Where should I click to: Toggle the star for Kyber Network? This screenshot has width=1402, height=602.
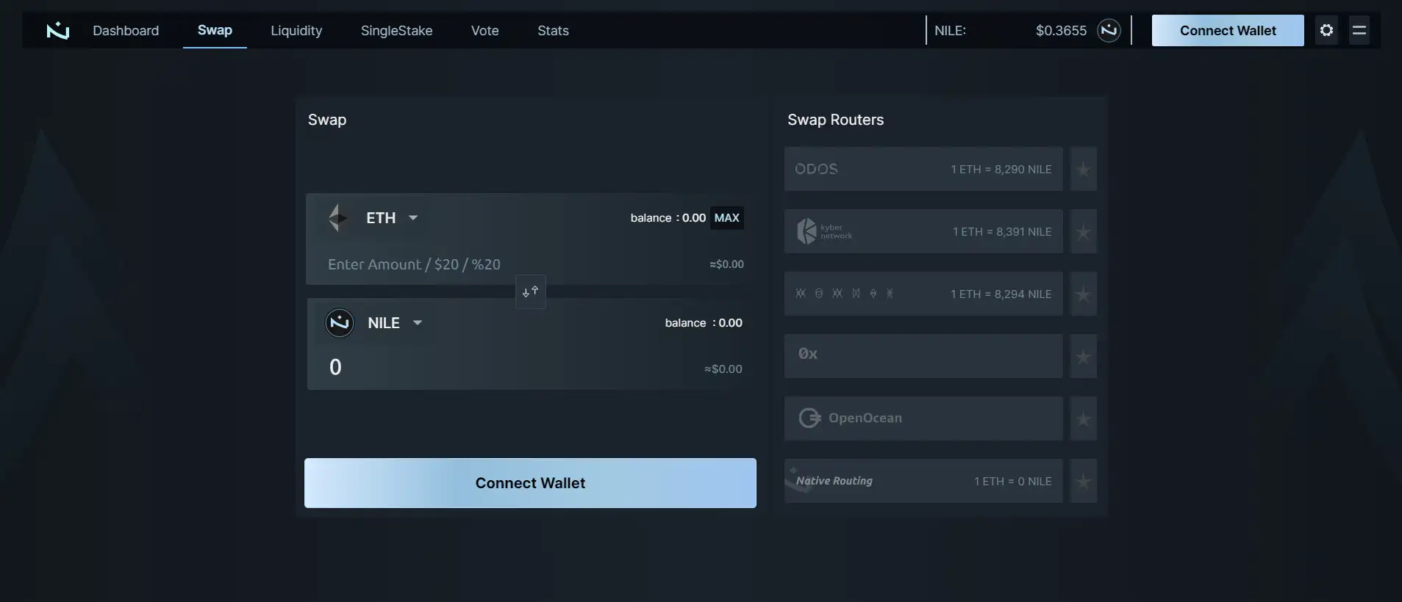tap(1083, 232)
